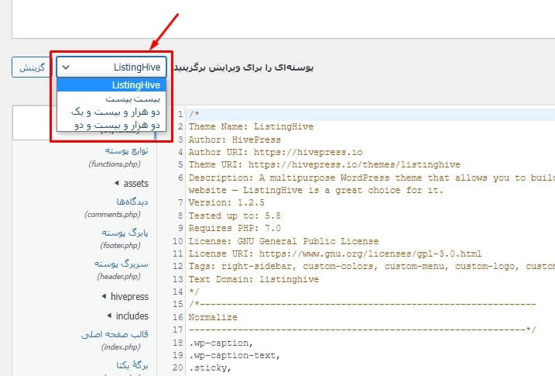The width and height of the screenshot is (555, 376).
Task: Open the theme selection dropdown showing ListingHive
Action: [x=111, y=67]
